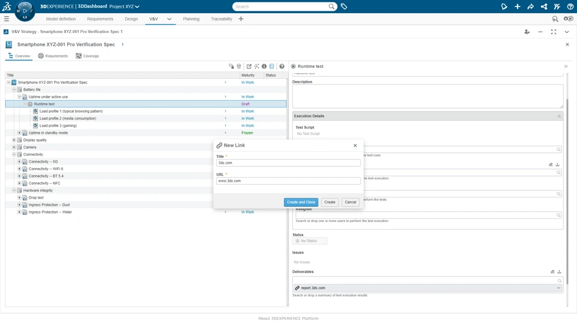Click the Create button in New Link
577x324 pixels.
(330, 202)
